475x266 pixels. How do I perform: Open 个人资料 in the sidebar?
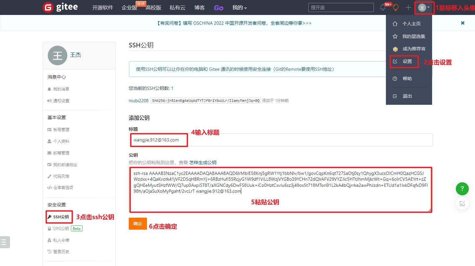click(x=61, y=141)
